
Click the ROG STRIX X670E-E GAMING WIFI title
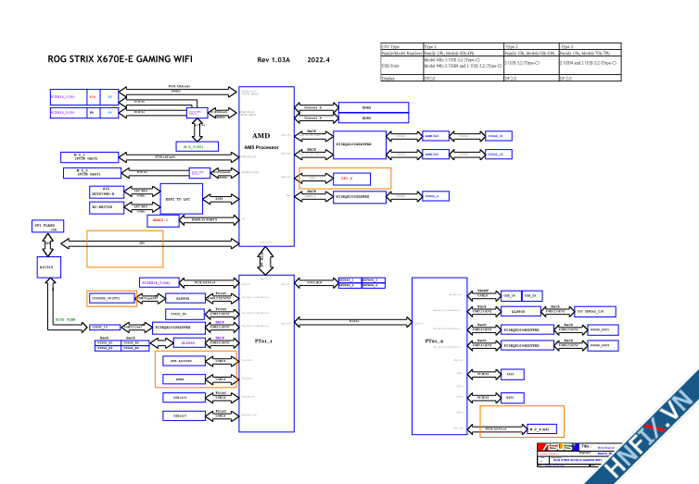(x=120, y=58)
